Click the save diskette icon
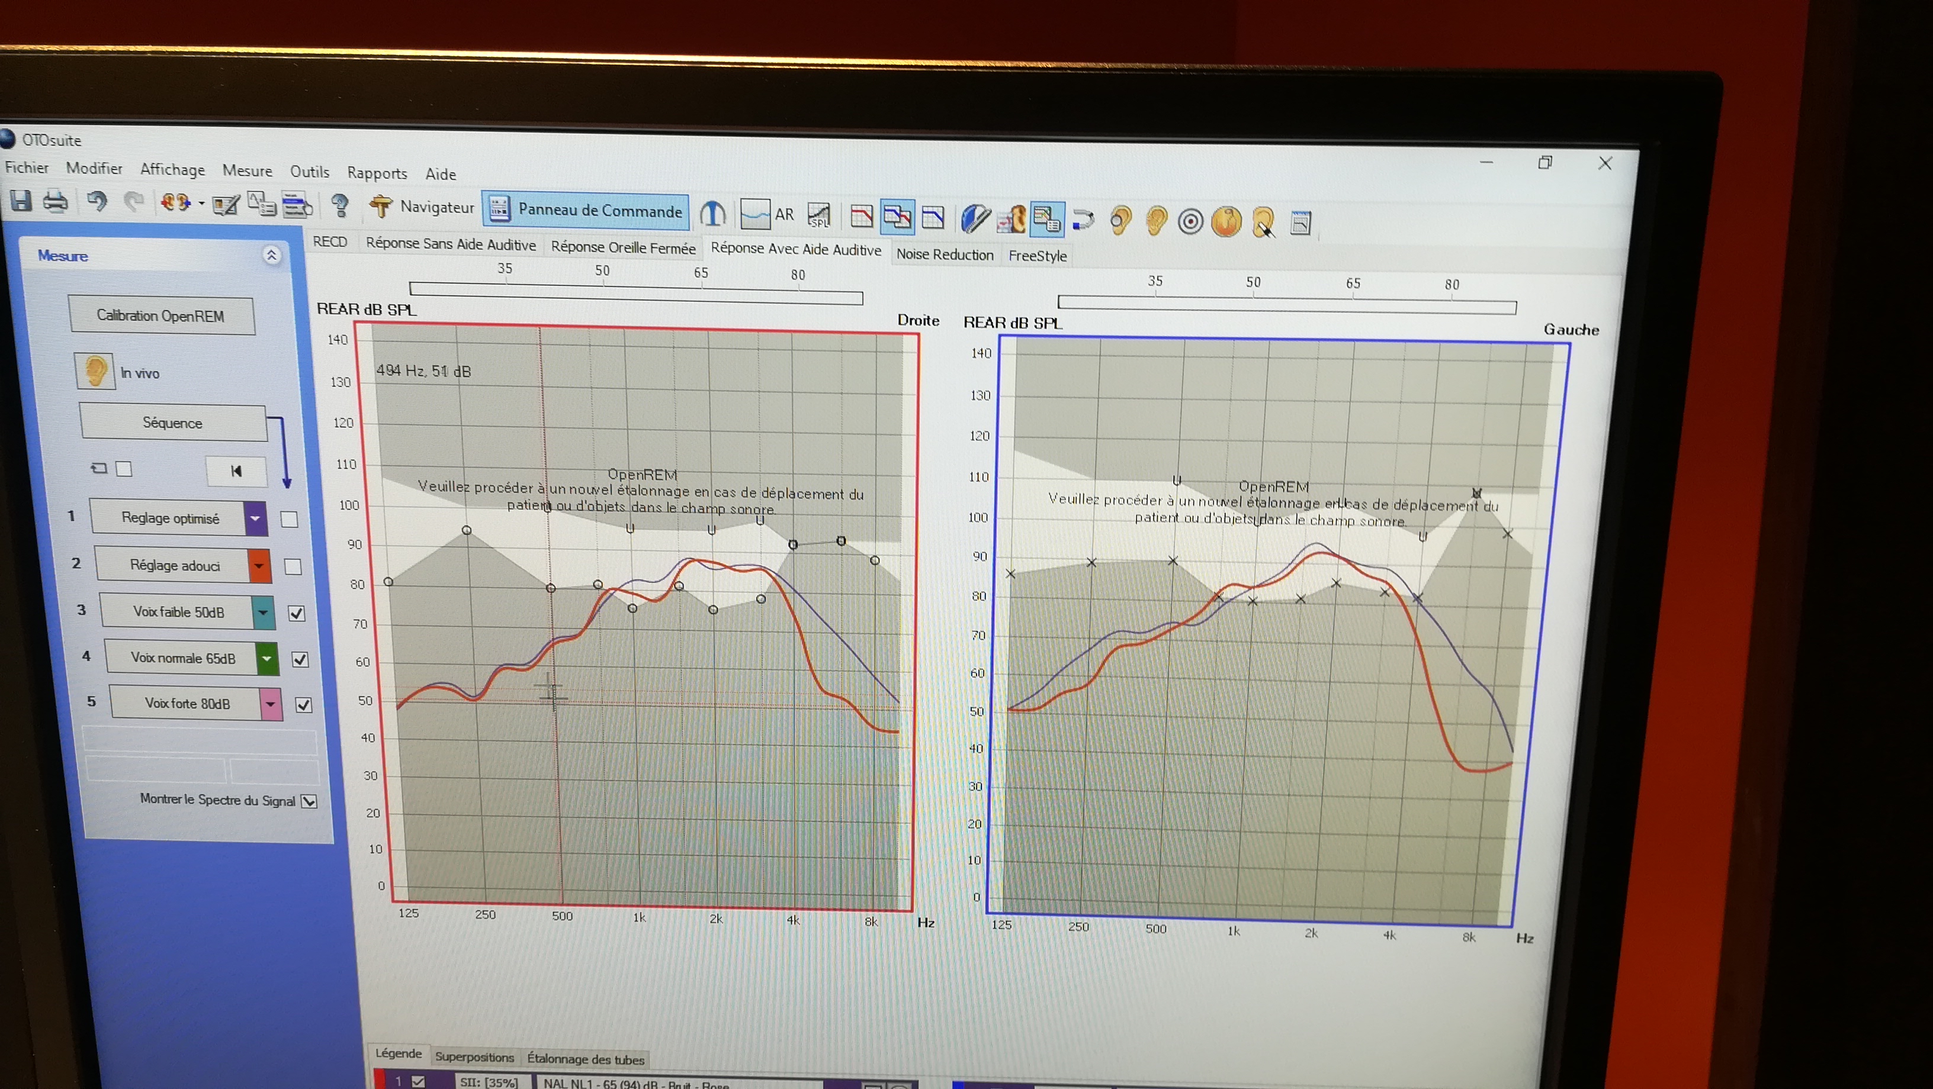Image resolution: width=1933 pixels, height=1089 pixels. 20,200
